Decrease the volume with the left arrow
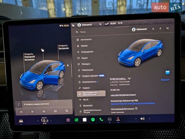This screenshot has height=139, width=185. coord(136,119)
